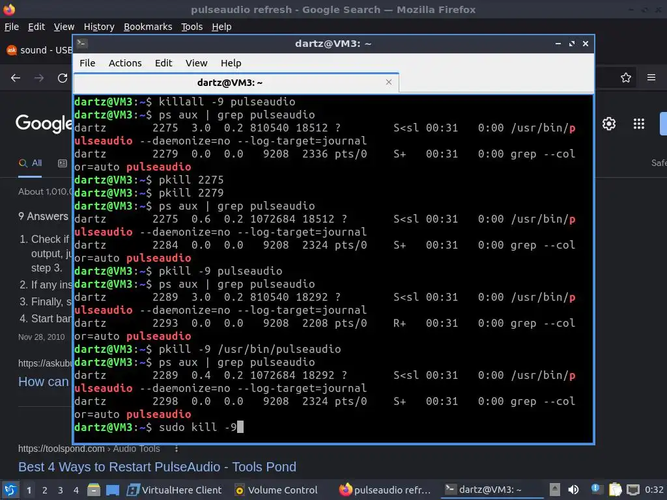Click 'pkill -9 /usr/bin/pulseaudio' command line
The image size is (667, 500).
(208, 349)
